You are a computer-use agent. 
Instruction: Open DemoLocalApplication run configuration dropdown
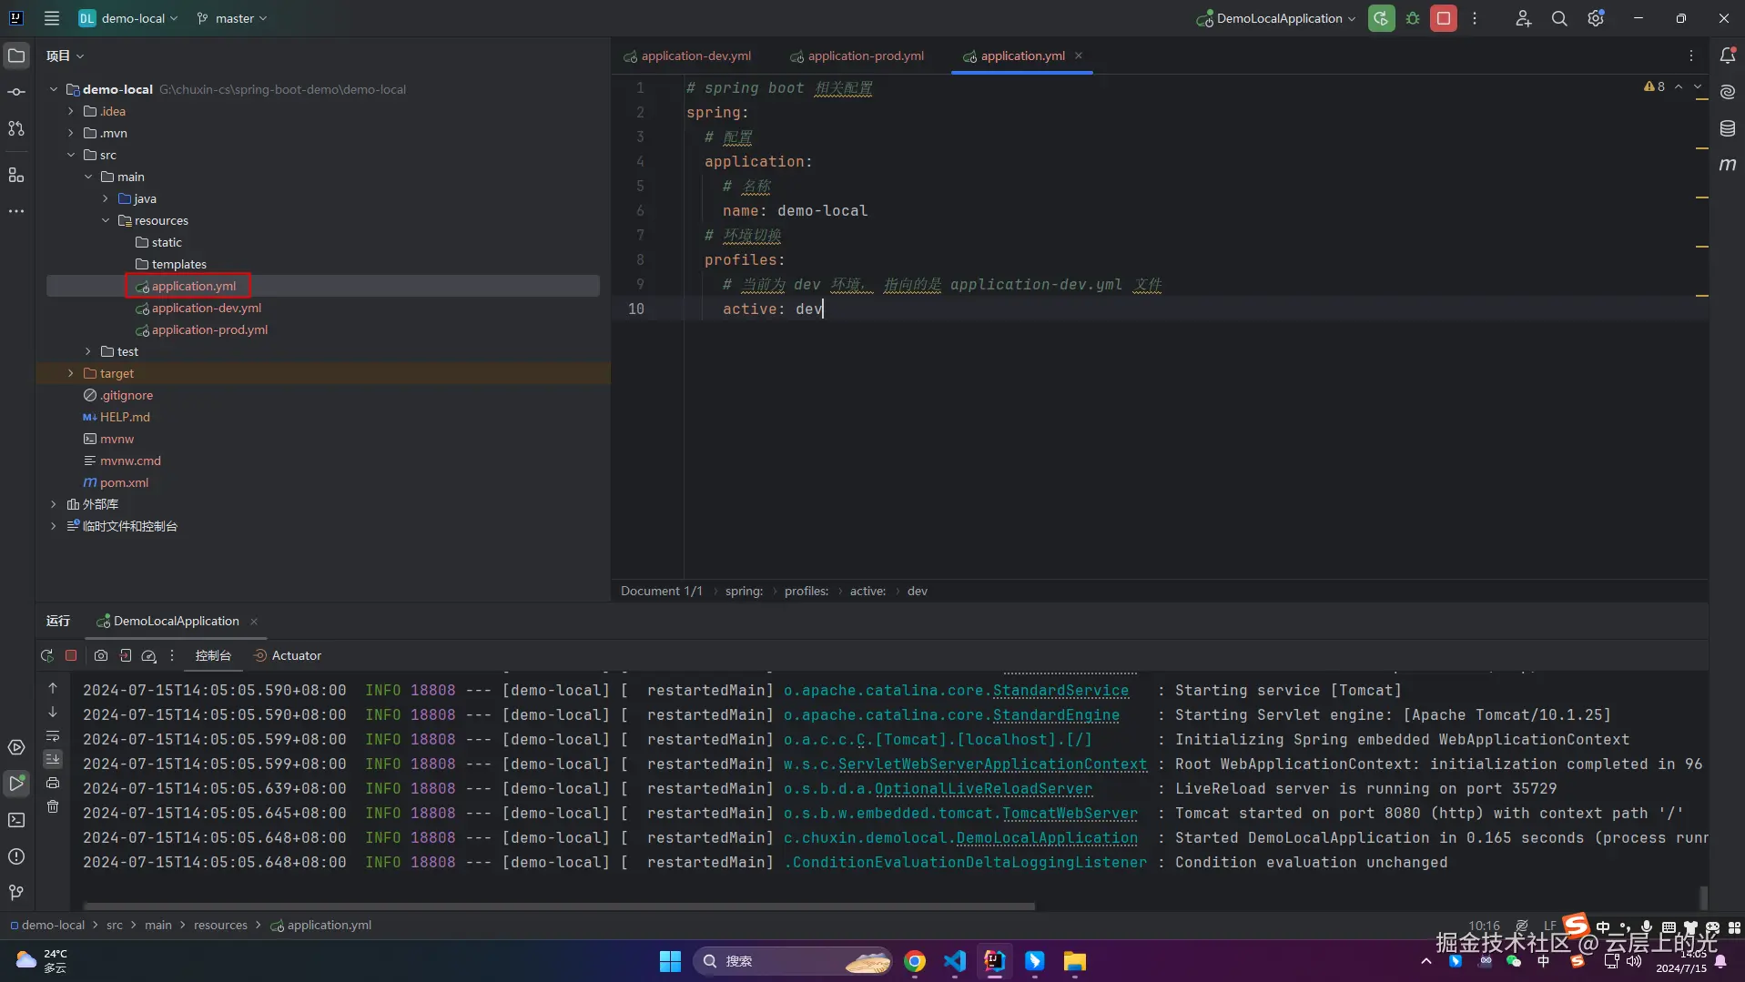pos(1278,18)
